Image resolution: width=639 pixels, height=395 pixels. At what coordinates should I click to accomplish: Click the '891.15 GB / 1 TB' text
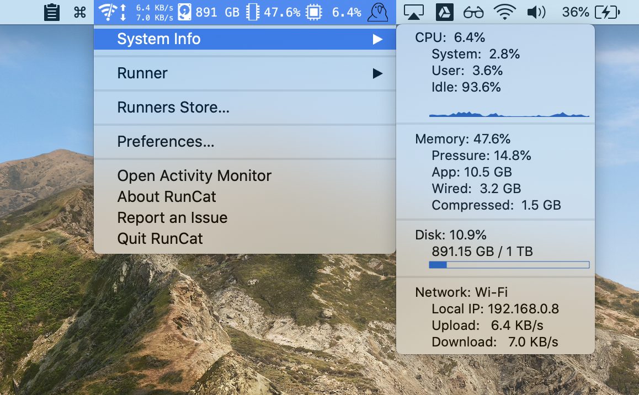coord(482,251)
